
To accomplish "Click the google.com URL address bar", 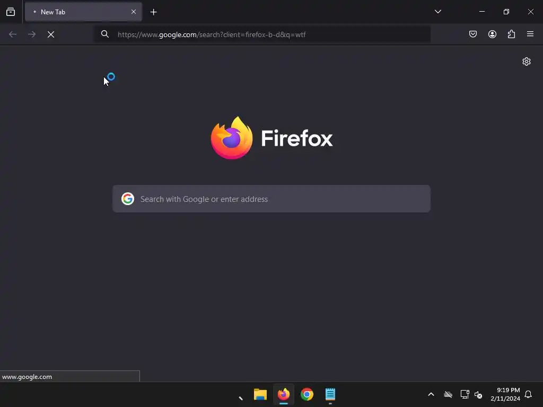I will 262,34.
